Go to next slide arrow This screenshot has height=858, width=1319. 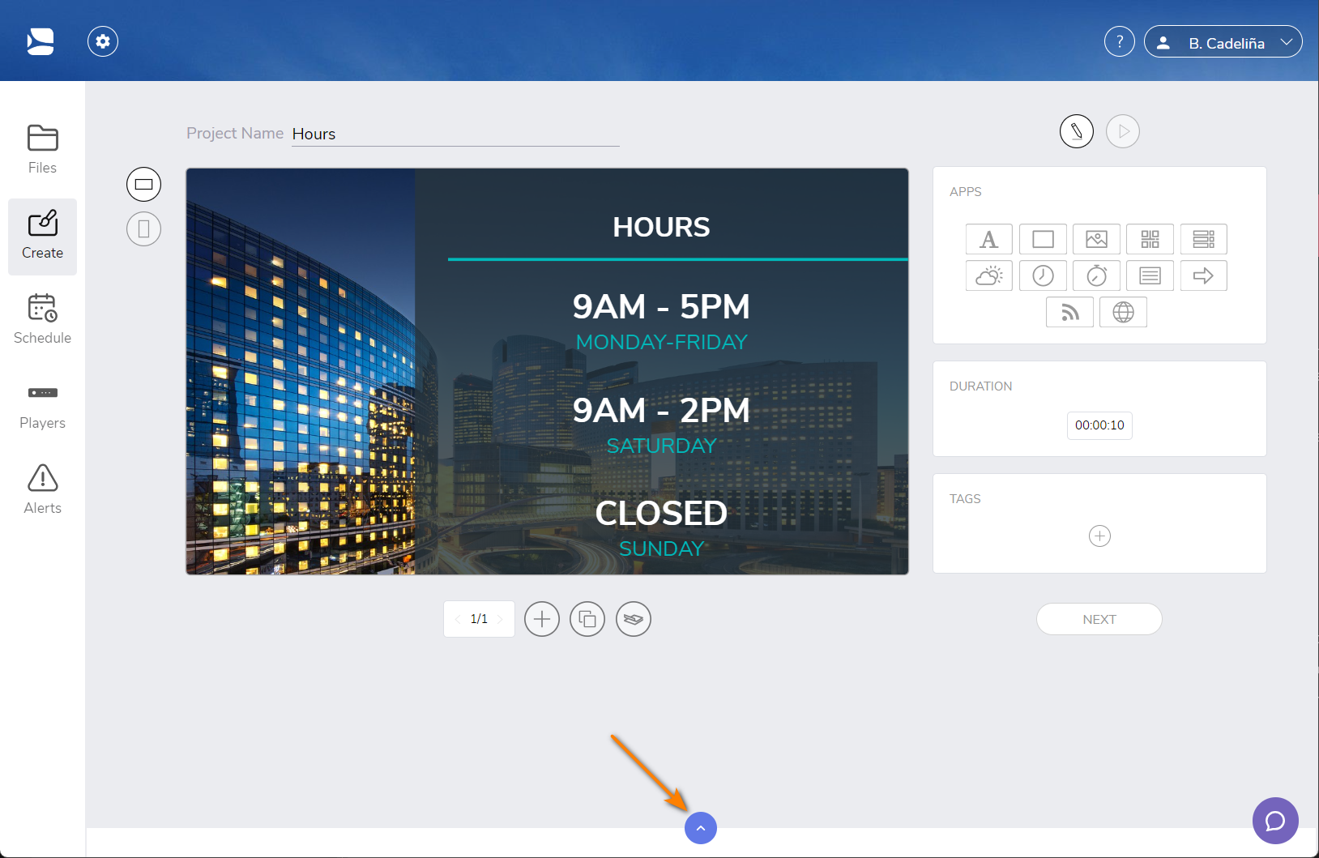[x=501, y=619]
